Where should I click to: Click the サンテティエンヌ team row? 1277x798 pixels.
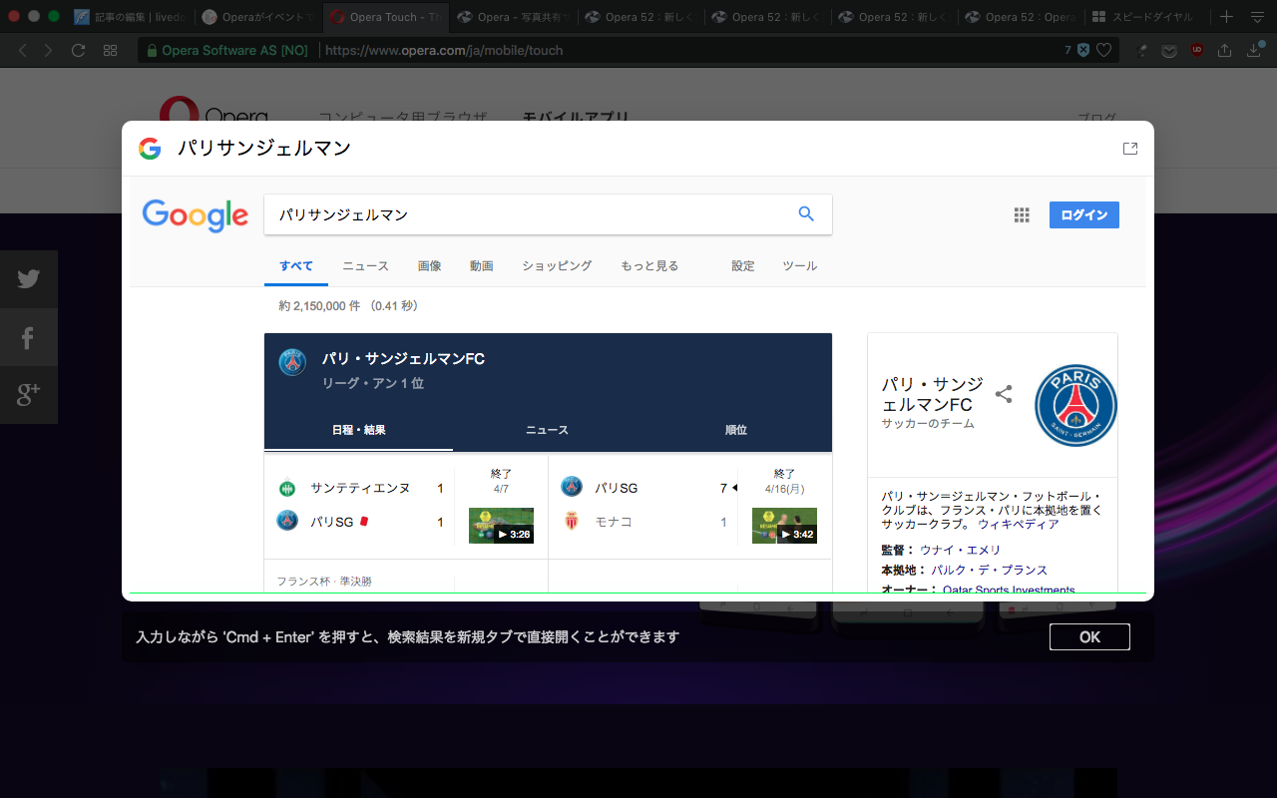(360, 488)
